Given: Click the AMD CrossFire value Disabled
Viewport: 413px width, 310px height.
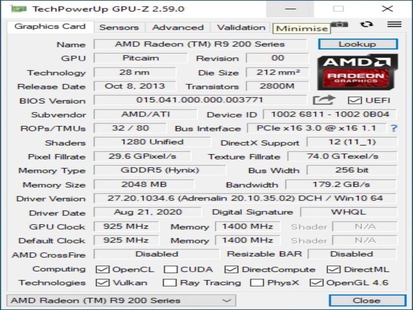Looking at the screenshot, I should click(x=156, y=254).
